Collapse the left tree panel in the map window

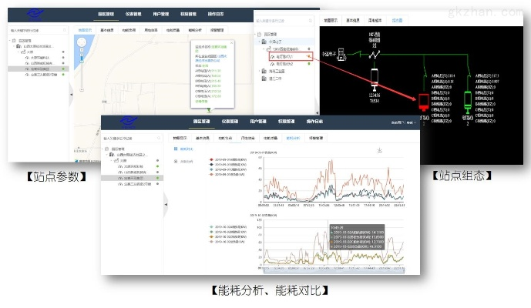coord(72,94)
